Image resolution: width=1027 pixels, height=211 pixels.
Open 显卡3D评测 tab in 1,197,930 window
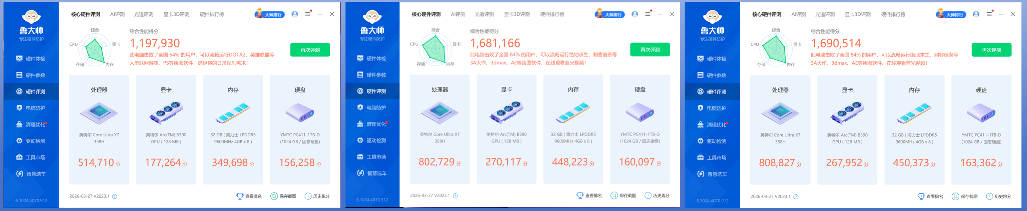(177, 14)
